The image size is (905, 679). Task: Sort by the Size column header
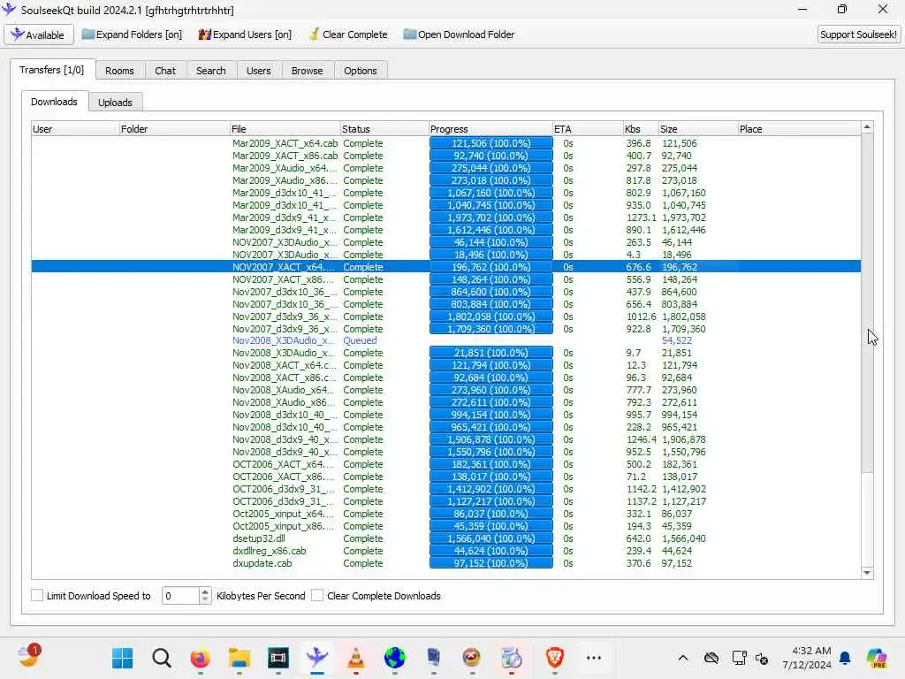[698, 129]
